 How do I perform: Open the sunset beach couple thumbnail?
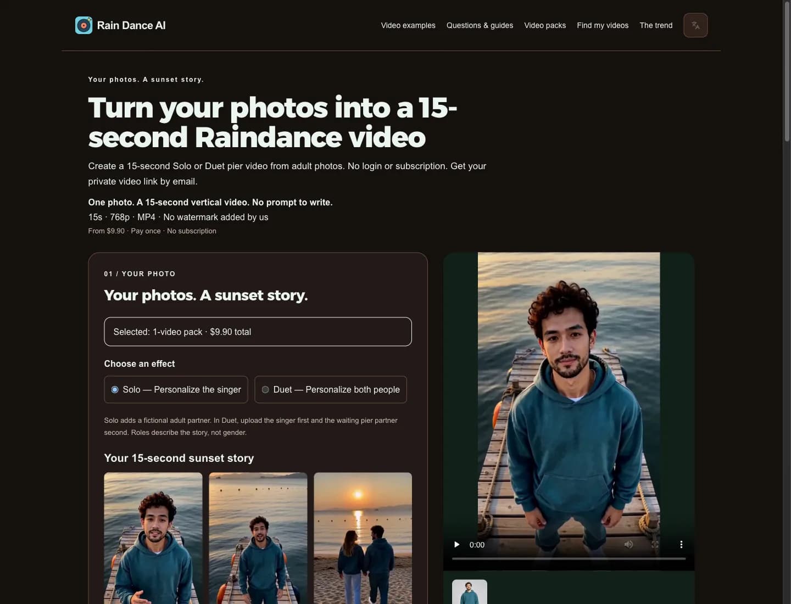(x=363, y=538)
